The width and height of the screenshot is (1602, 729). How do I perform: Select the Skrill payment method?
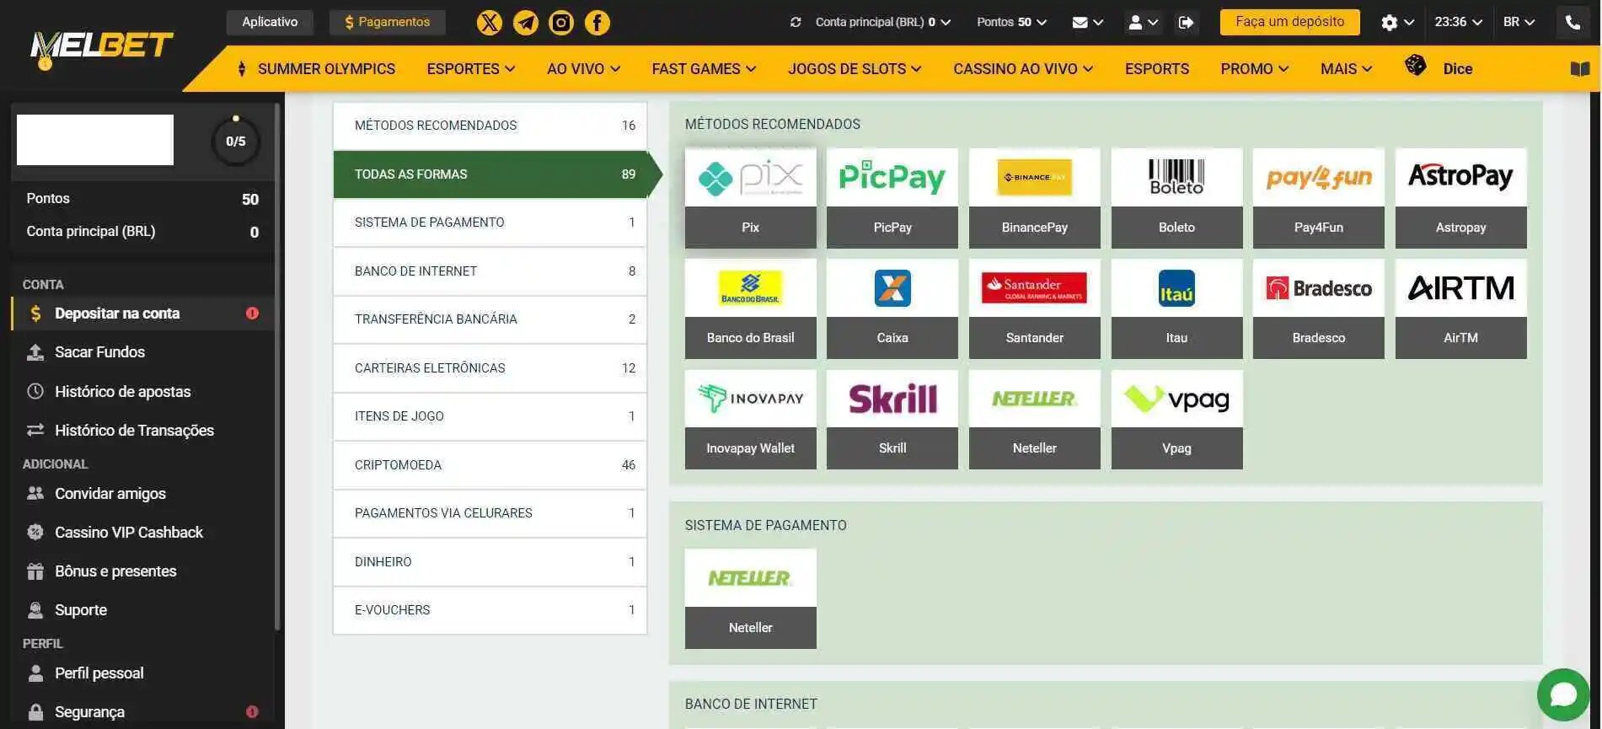(x=892, y=419)
